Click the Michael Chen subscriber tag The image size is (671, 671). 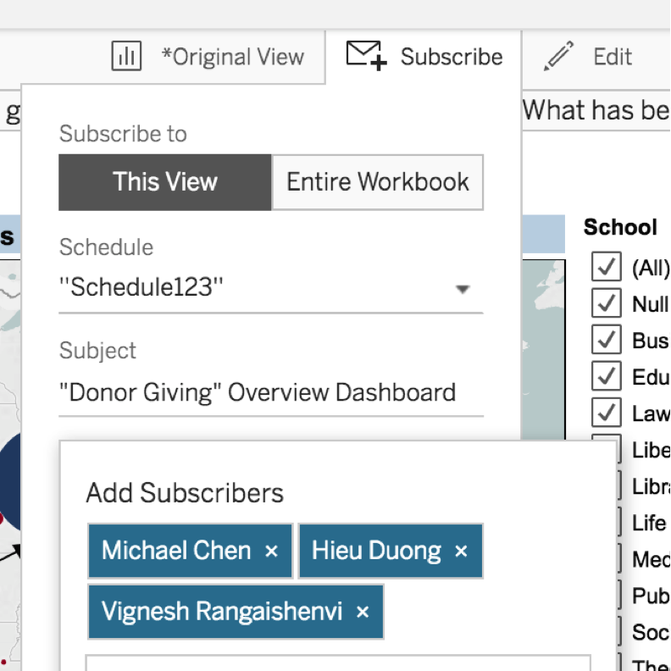(176, 552)
